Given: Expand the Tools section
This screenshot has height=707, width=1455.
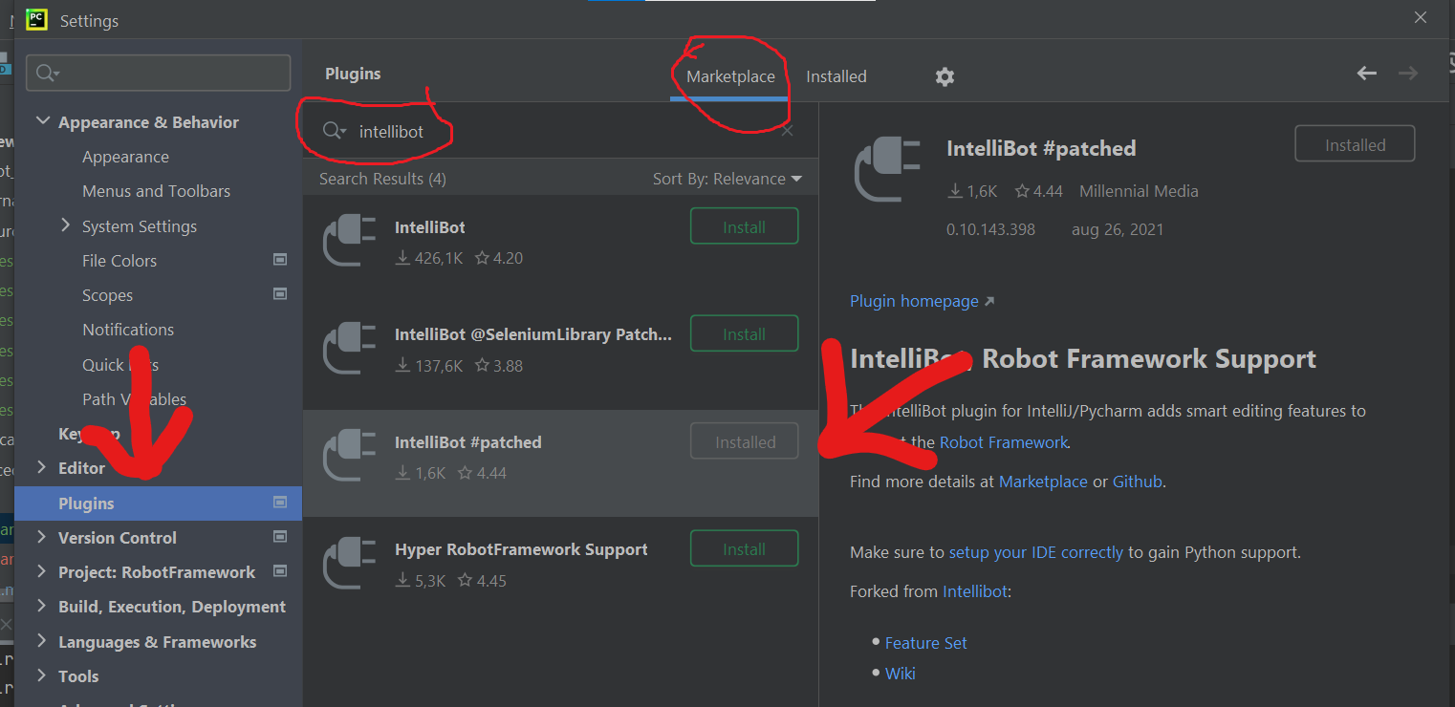Looking at the screenshot, I should 41,675.
